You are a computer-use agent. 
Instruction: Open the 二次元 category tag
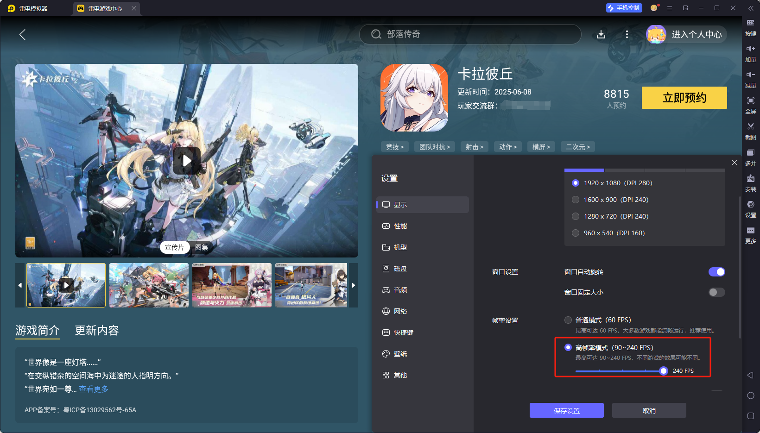point(578,147)
